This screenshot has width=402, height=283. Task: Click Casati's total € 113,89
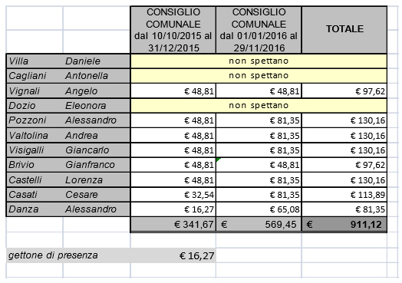coord(344,195)
